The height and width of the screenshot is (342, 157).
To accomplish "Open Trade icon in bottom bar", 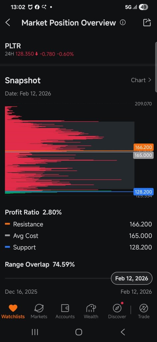I will (x=144, y=308).
